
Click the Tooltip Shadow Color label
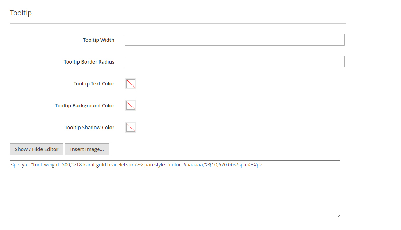[x=89, y=128]
